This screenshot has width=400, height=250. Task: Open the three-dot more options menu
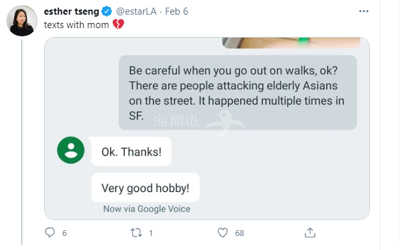[364, 11]
